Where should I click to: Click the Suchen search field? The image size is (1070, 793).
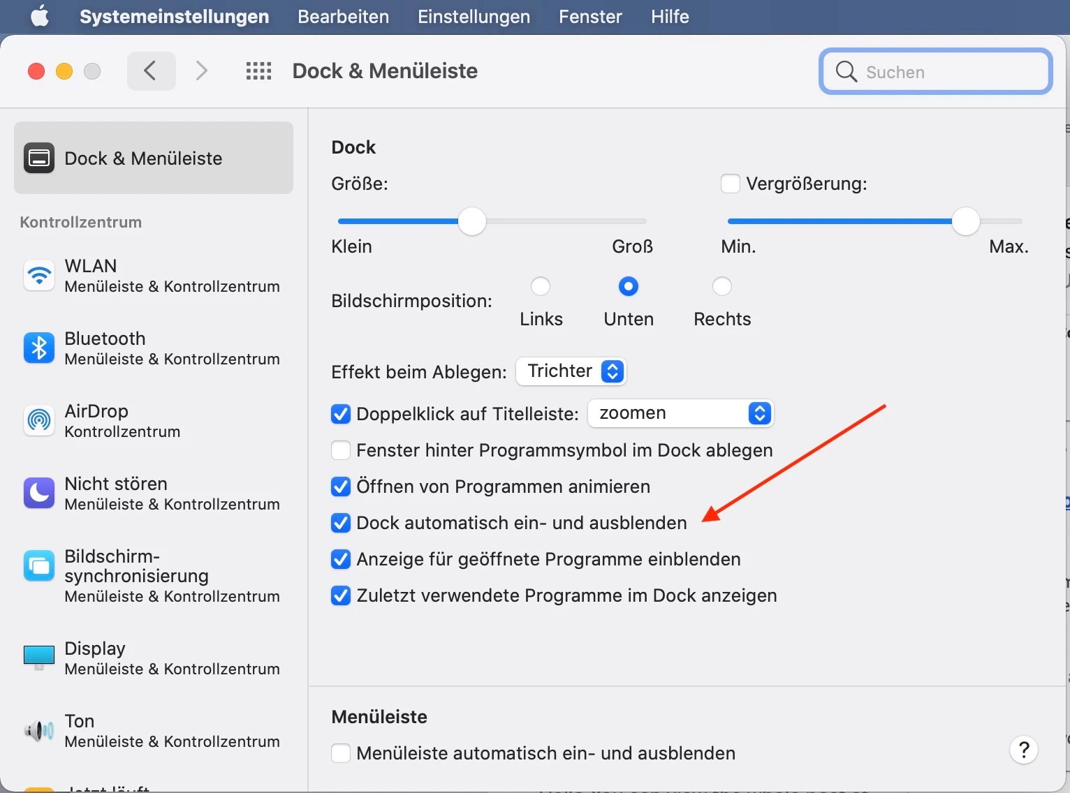click(x=935, y=71)
